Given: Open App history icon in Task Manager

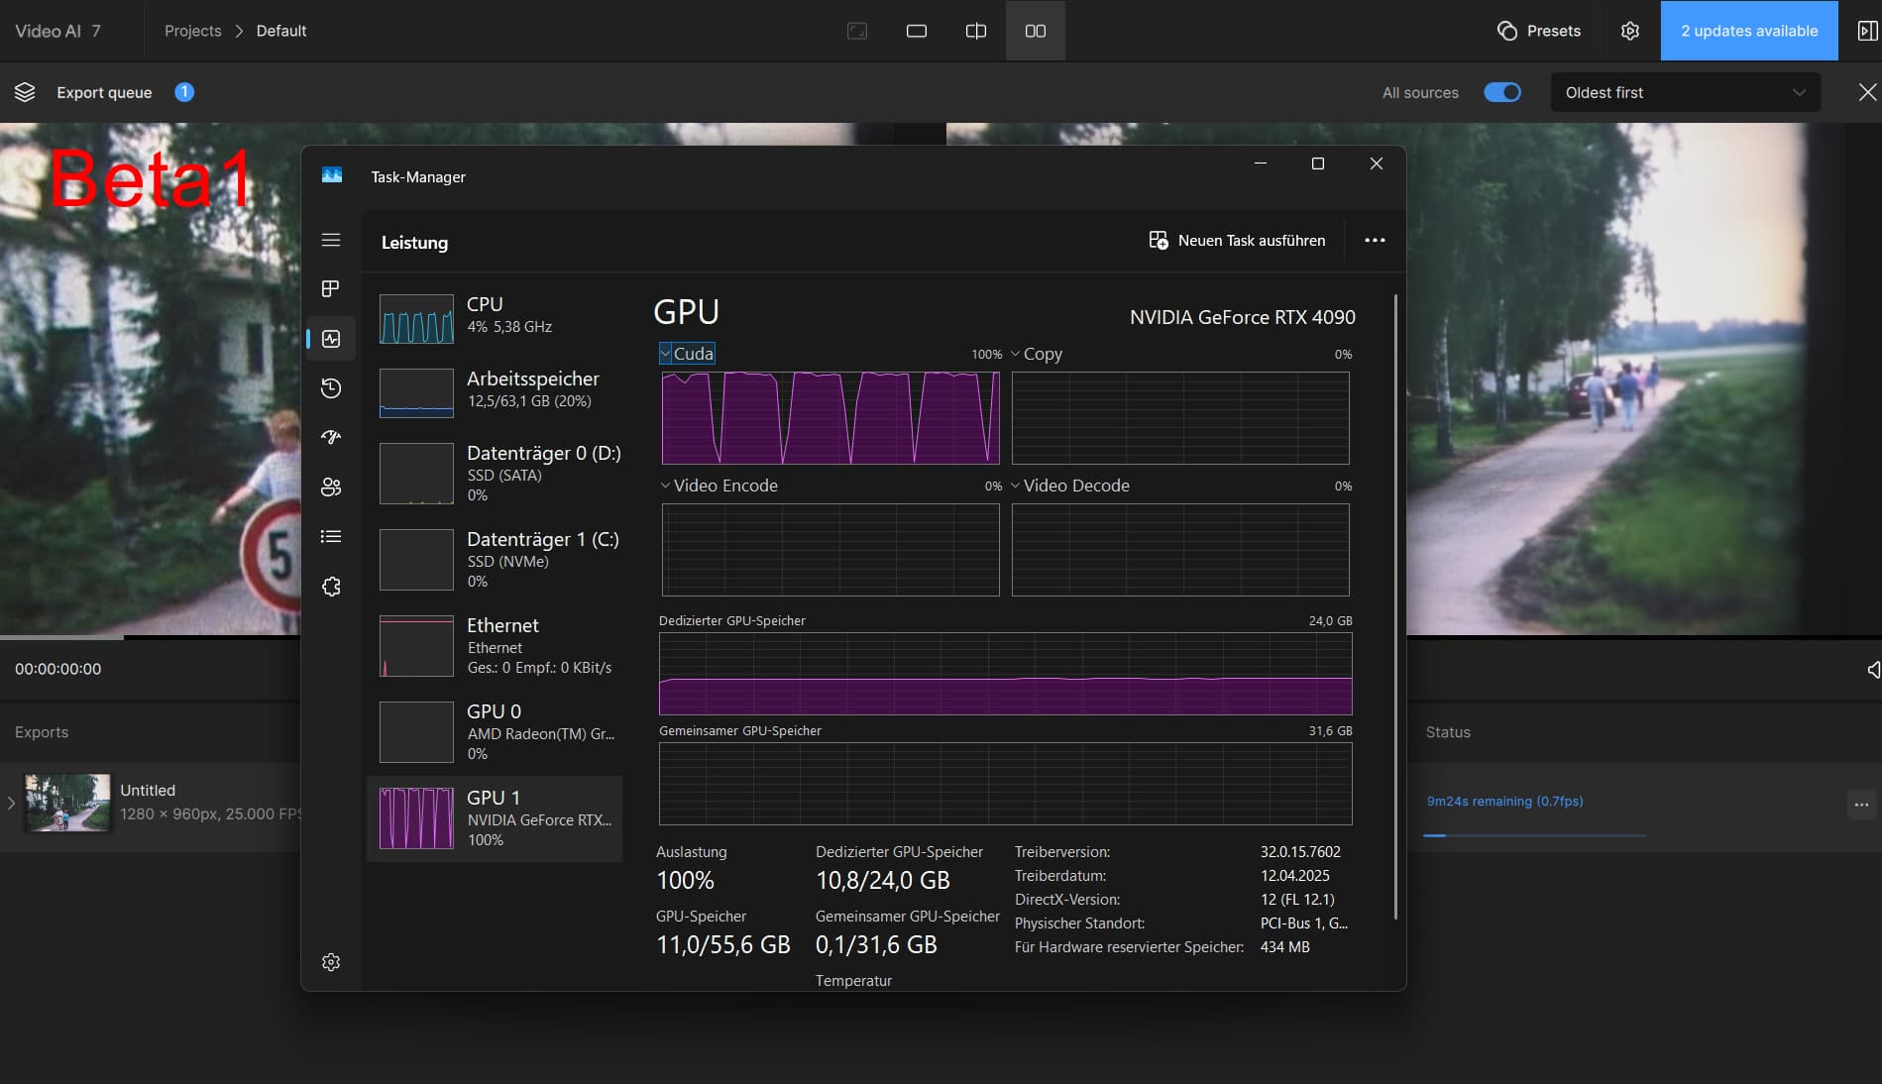Looking at the screenshot, I should (331, 387).
